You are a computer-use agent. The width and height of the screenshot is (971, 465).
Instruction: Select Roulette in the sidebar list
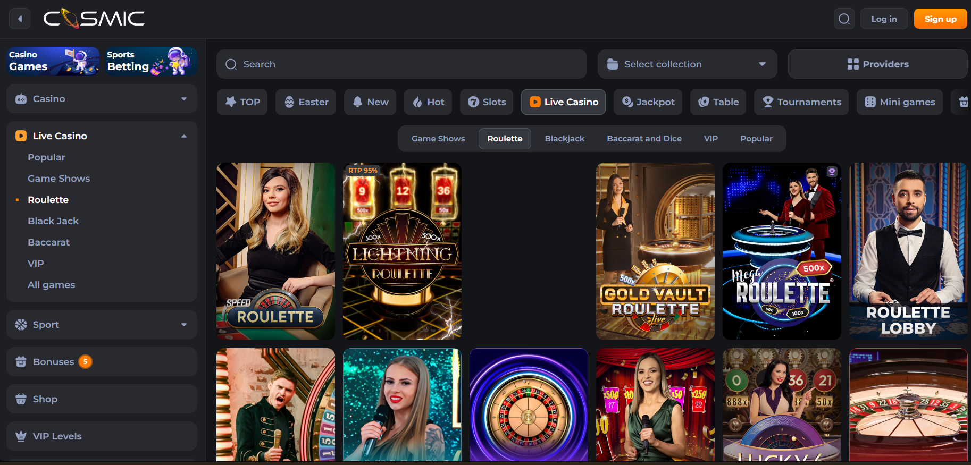tap(48, 200)
